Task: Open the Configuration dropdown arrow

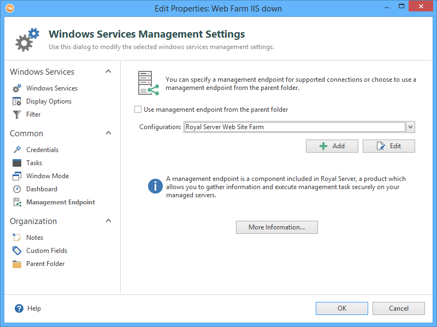Action: 411,127
